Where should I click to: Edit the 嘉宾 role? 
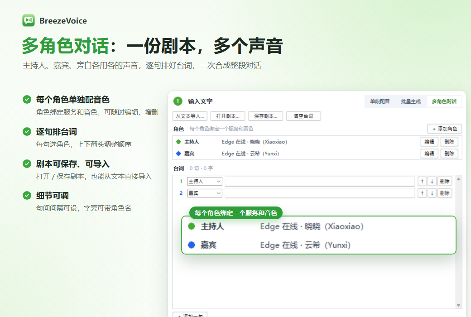coord(429,154)
